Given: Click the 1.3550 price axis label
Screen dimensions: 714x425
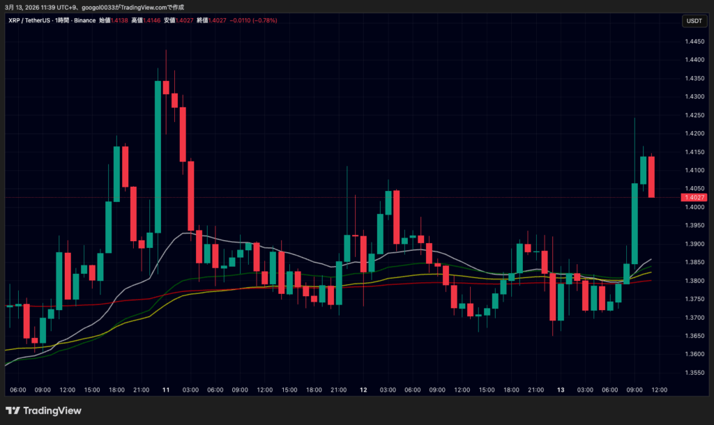Looking at the screenshot, I should (x=693, y=373).
